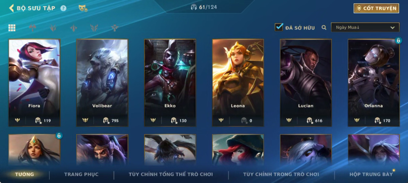
Task: Click the theater masks icon
Action: click(x=83, y=8)
